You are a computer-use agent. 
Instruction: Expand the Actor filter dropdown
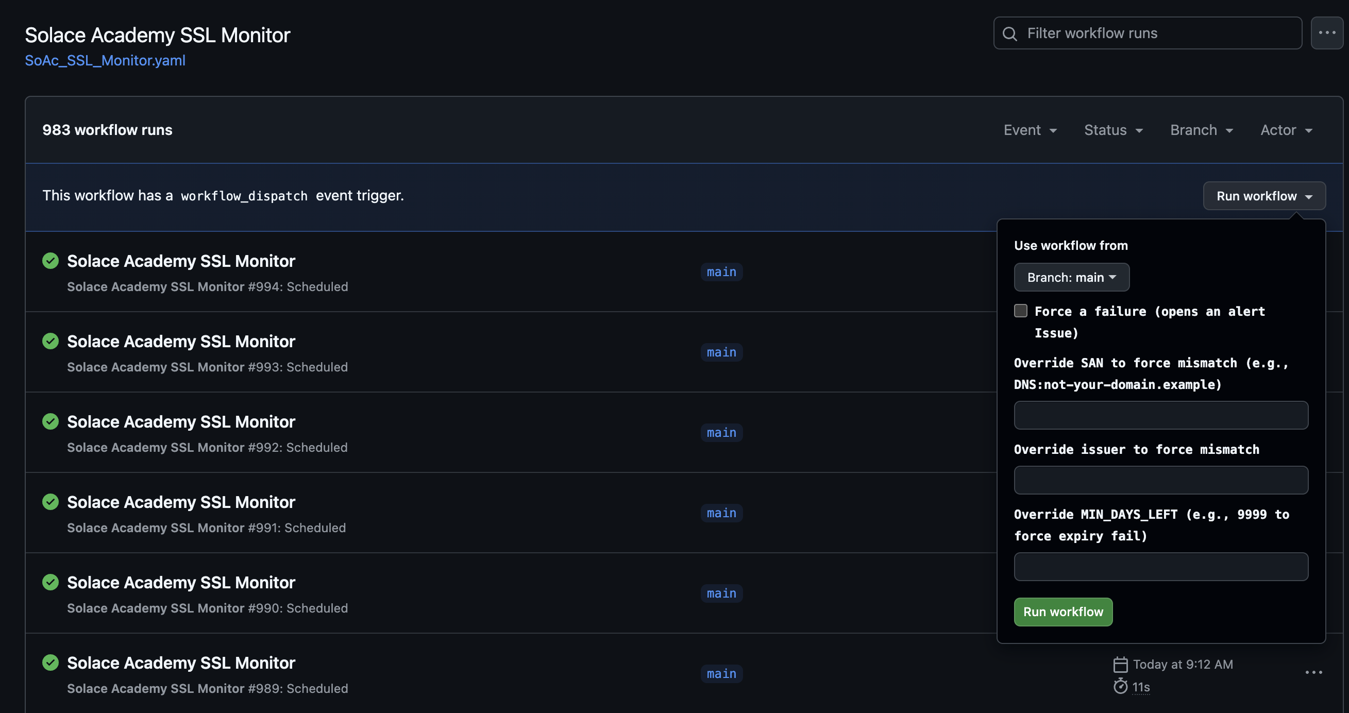1286,130
